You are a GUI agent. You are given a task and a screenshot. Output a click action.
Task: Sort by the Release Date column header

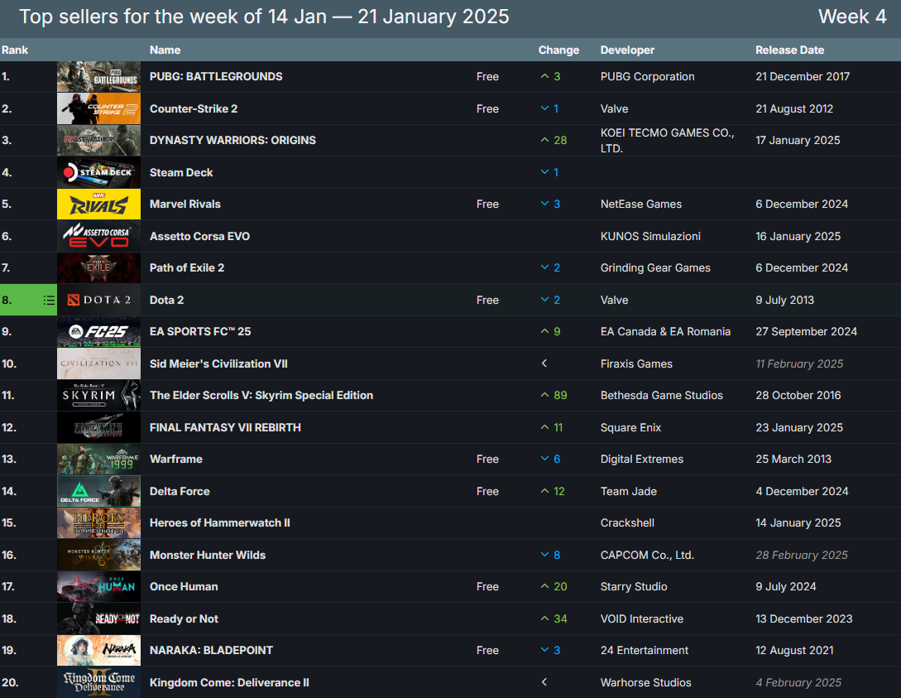(x=789, y=50)
